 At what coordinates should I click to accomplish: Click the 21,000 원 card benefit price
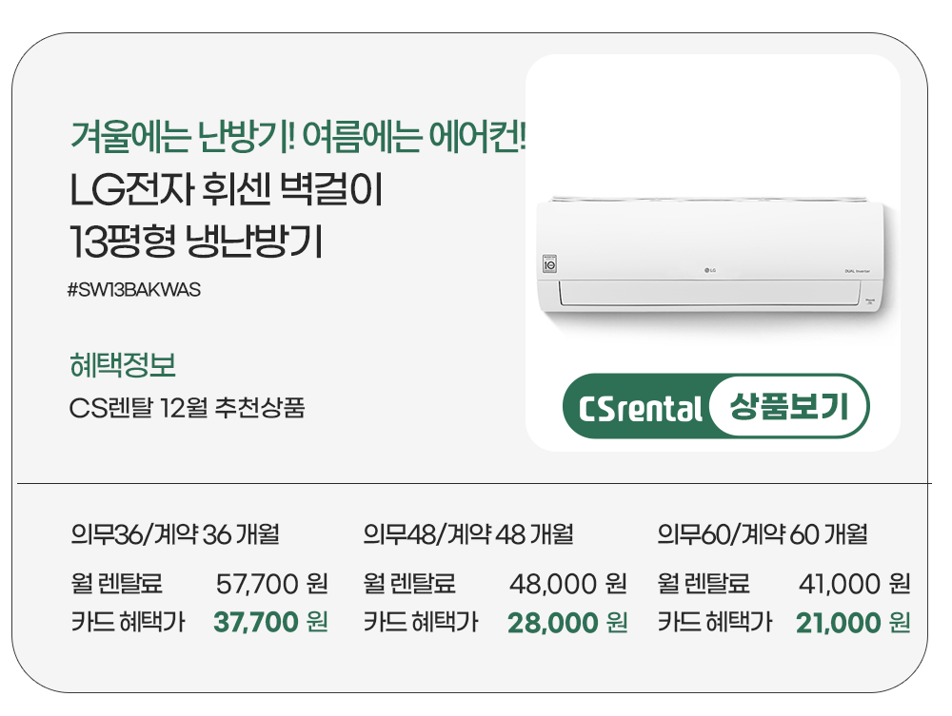pos(854,623)
